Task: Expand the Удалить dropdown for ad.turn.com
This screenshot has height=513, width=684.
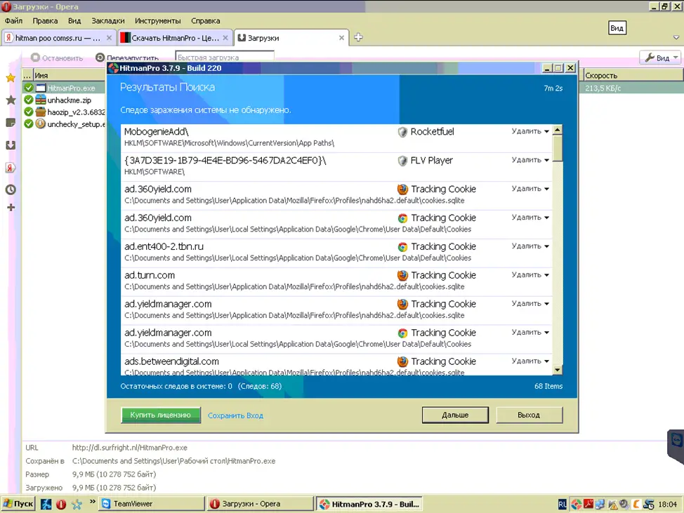Action: point(530,275)
